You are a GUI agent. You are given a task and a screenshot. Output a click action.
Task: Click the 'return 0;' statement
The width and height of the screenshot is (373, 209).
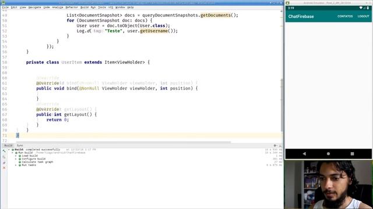coord(58,120)
